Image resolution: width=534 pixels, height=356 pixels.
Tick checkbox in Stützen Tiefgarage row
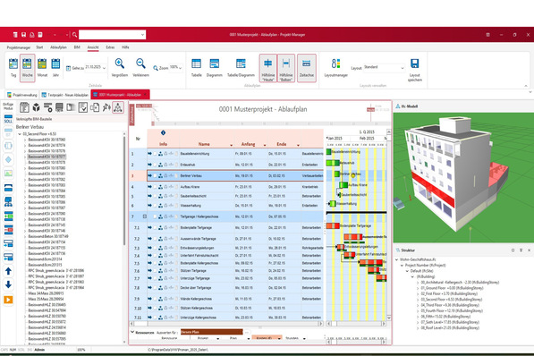tap(155, 271)
